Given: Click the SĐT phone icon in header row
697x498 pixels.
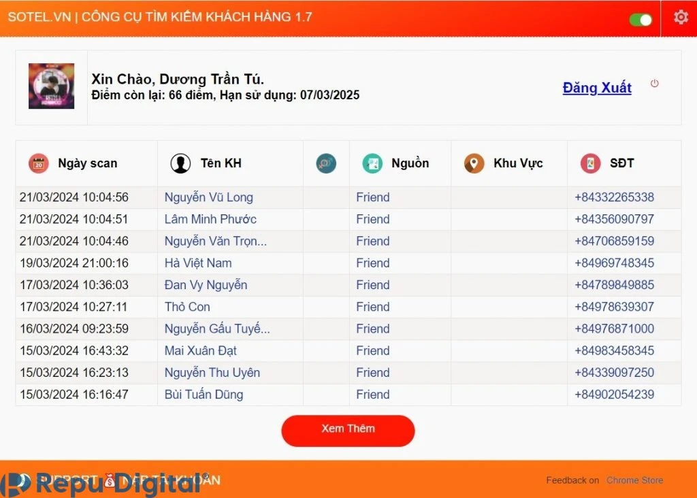Looking at the screenshot, I should tap(589, 163).
